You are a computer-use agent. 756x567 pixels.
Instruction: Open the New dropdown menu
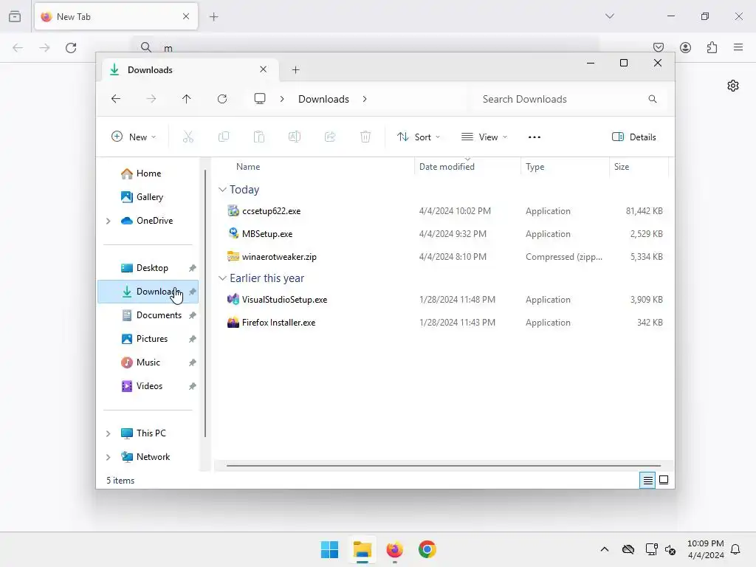pos(134,137)
